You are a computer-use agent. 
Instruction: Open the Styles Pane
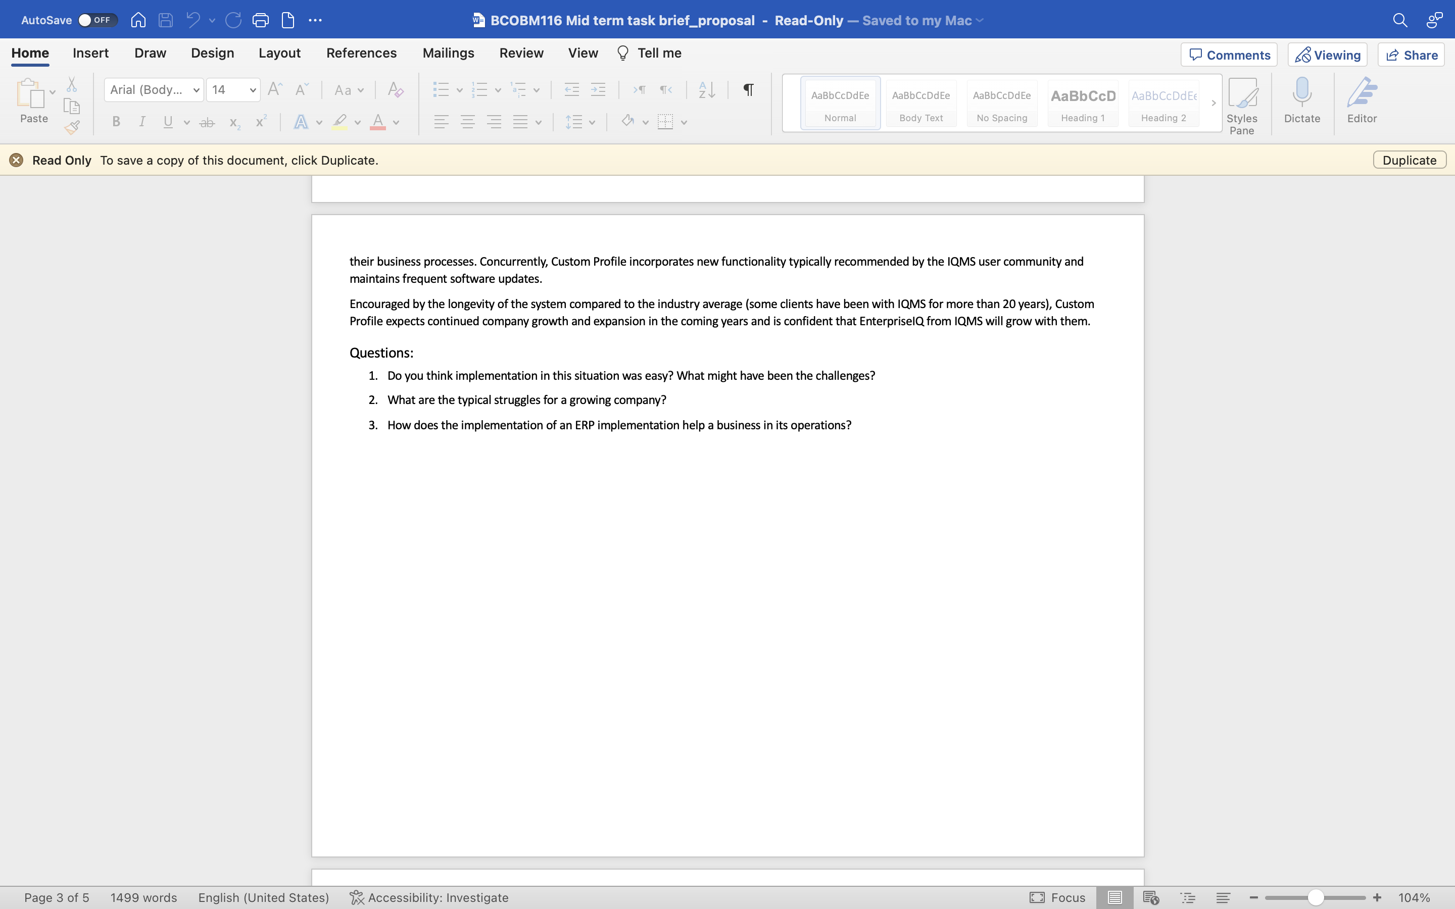pos(1242,106)
